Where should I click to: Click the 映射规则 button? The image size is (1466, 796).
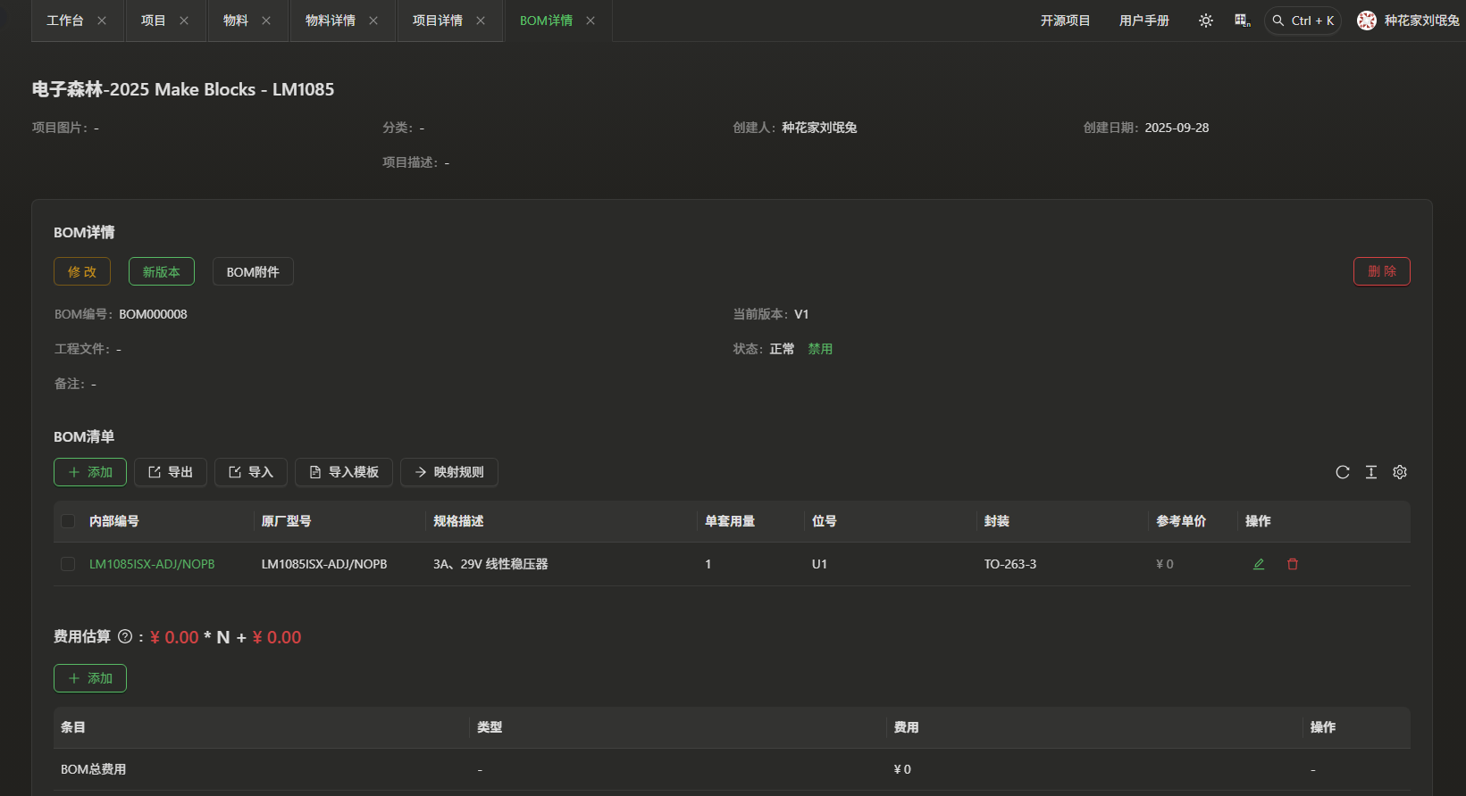(448, 472)
